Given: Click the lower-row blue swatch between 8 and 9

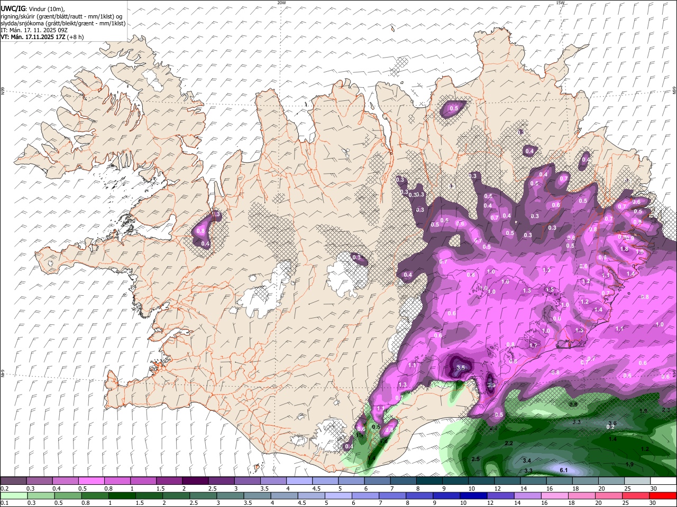Looking at the screenshot, I should pos(420,496).
